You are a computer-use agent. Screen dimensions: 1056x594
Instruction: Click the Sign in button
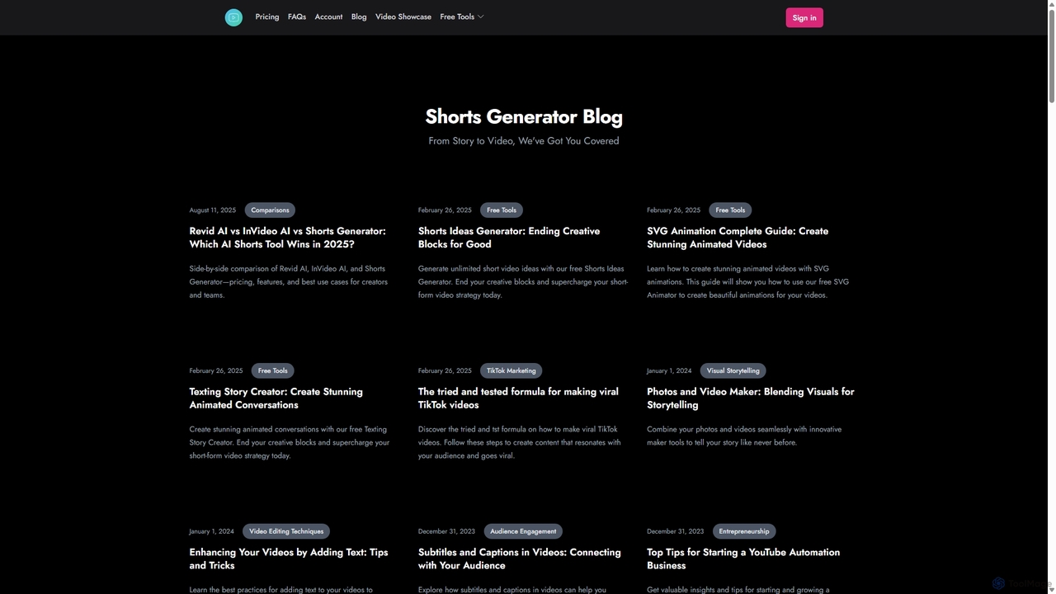(804, 17)
